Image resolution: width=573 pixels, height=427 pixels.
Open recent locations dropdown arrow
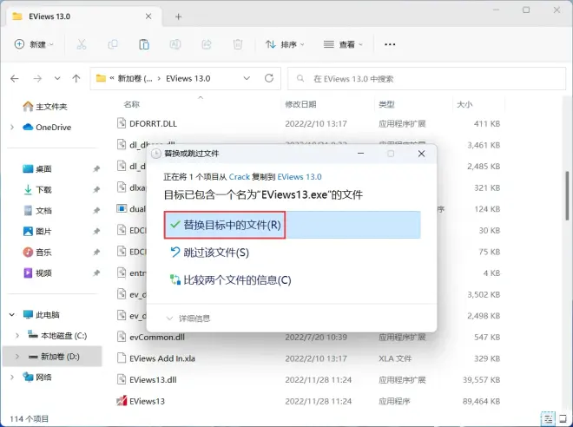pyautogui.click(x=57, y=78)
